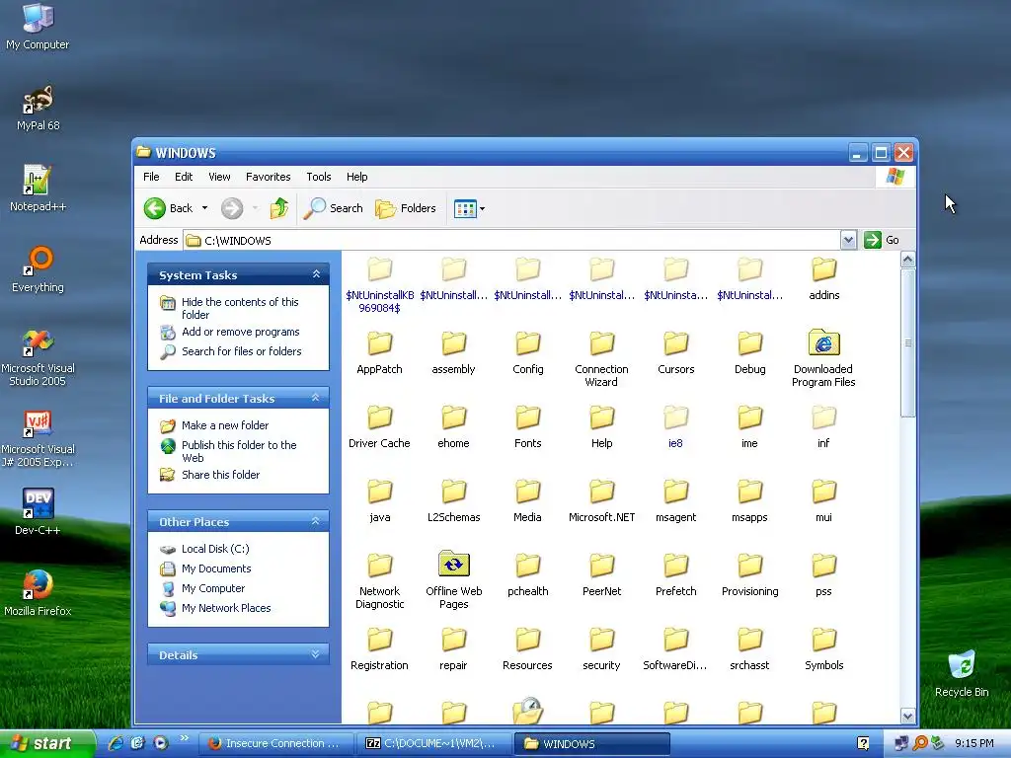Screen dimensions: 1011x758
Task: Select the Dev-C++ desktop shortcut
Action: pos(38,512)
